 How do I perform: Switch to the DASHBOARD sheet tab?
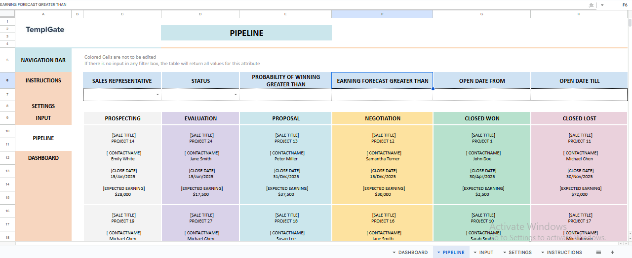tap(413, 253)
